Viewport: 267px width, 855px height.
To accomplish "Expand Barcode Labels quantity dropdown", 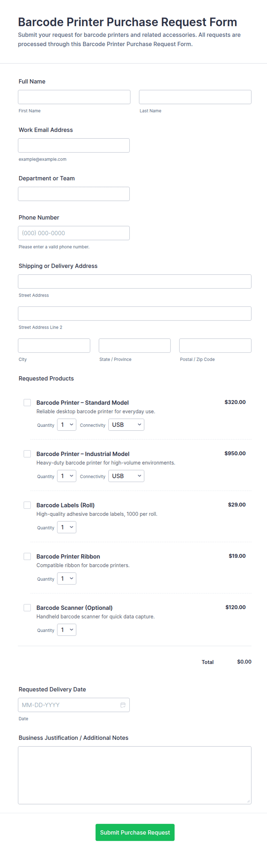I will 67,527.
